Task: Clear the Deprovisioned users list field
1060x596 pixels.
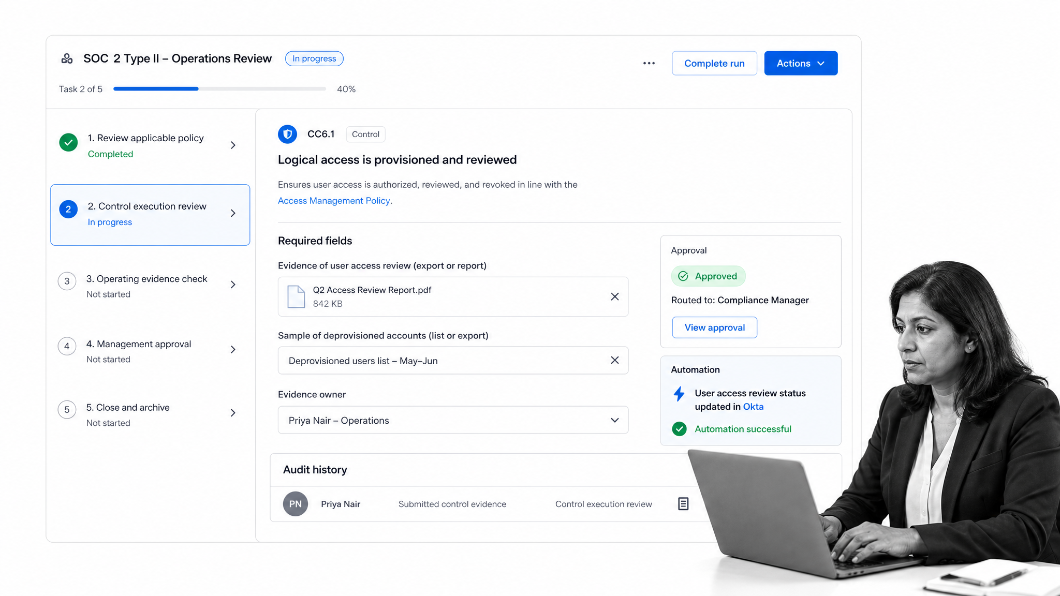Action: click(x=614, y=360)
